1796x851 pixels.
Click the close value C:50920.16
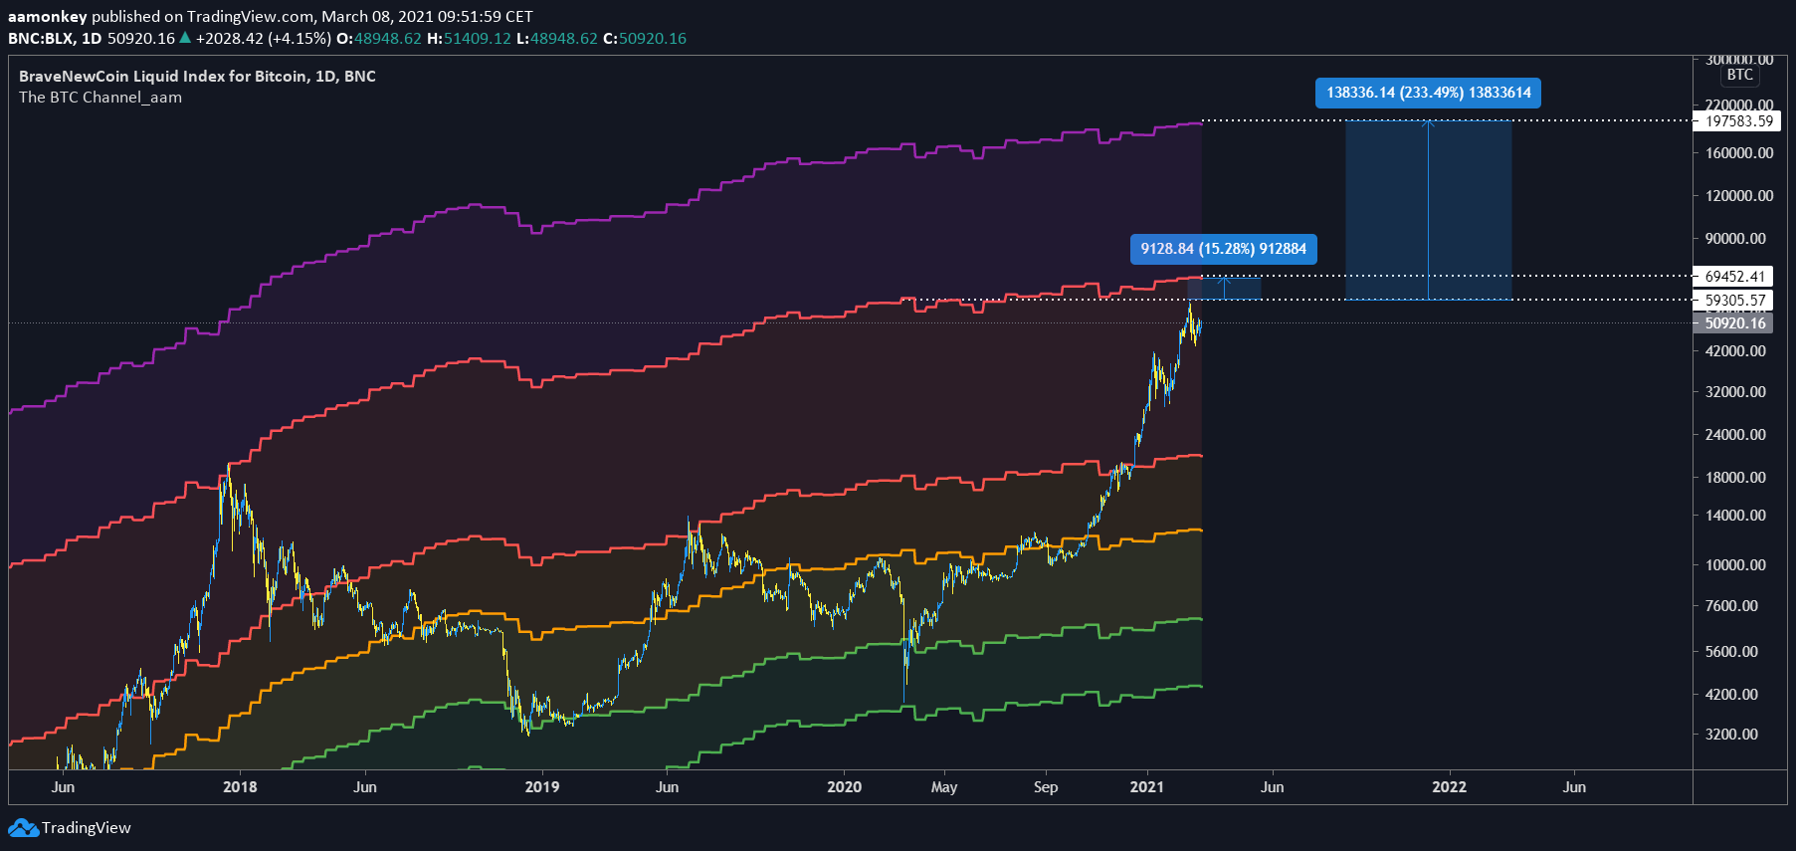pyautogui.click(x=645, y=39)
